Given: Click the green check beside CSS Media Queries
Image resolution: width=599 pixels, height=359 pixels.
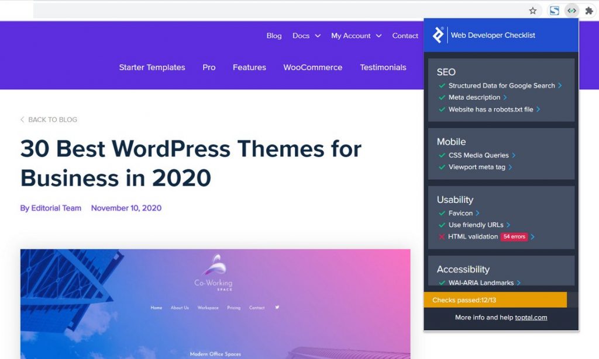Looking at the screenshot, I should coord(442,155).
